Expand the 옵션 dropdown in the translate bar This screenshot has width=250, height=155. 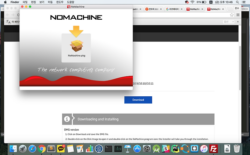(228, 21)
